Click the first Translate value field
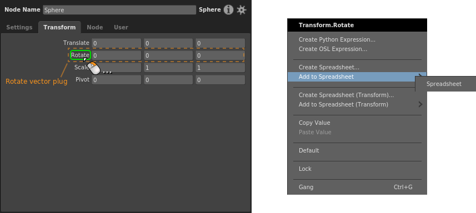The width and height of the screenshot is (476, 213). 117,43
